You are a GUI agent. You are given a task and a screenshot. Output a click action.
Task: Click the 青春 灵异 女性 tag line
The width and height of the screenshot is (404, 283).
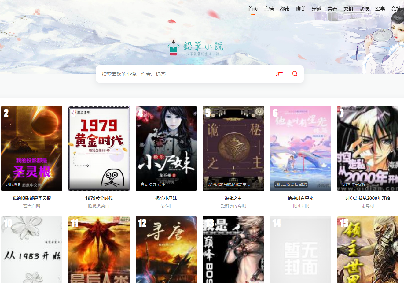[153, 184]
